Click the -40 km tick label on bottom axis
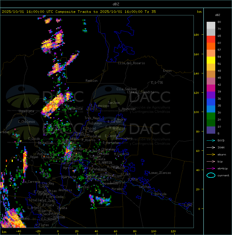Screen dimensions: 232x235 (18, 231)
